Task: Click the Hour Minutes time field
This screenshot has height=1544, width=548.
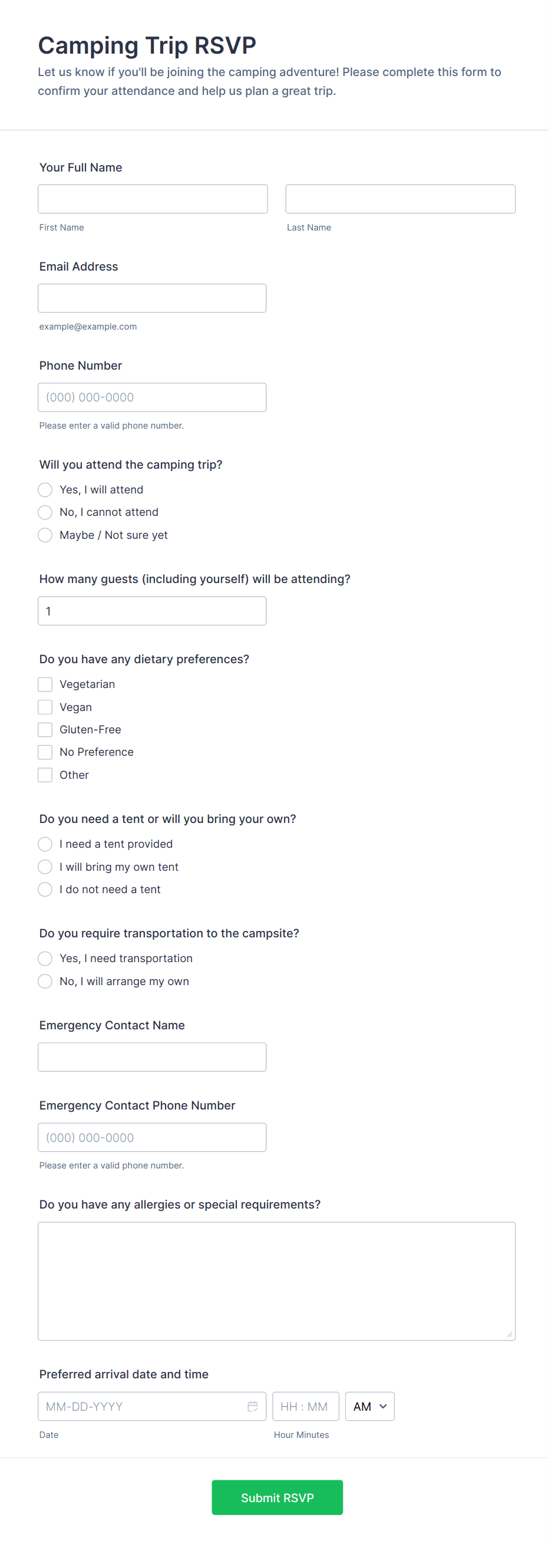Action: 305,1406
